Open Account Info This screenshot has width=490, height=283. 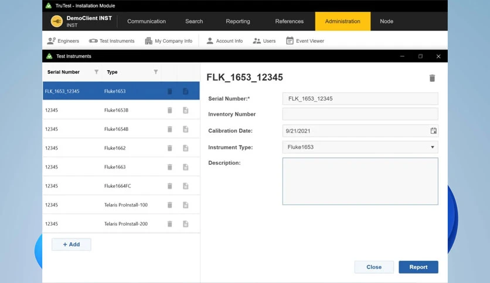point(224,41)
